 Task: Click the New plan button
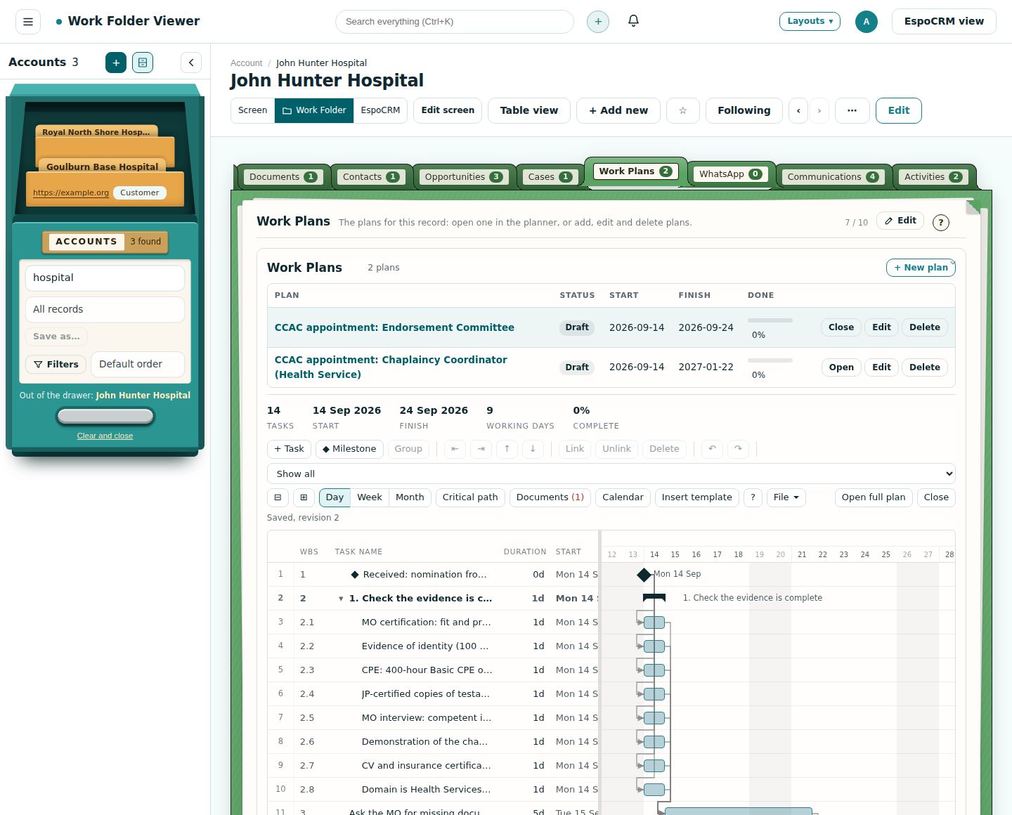point(921,268)
